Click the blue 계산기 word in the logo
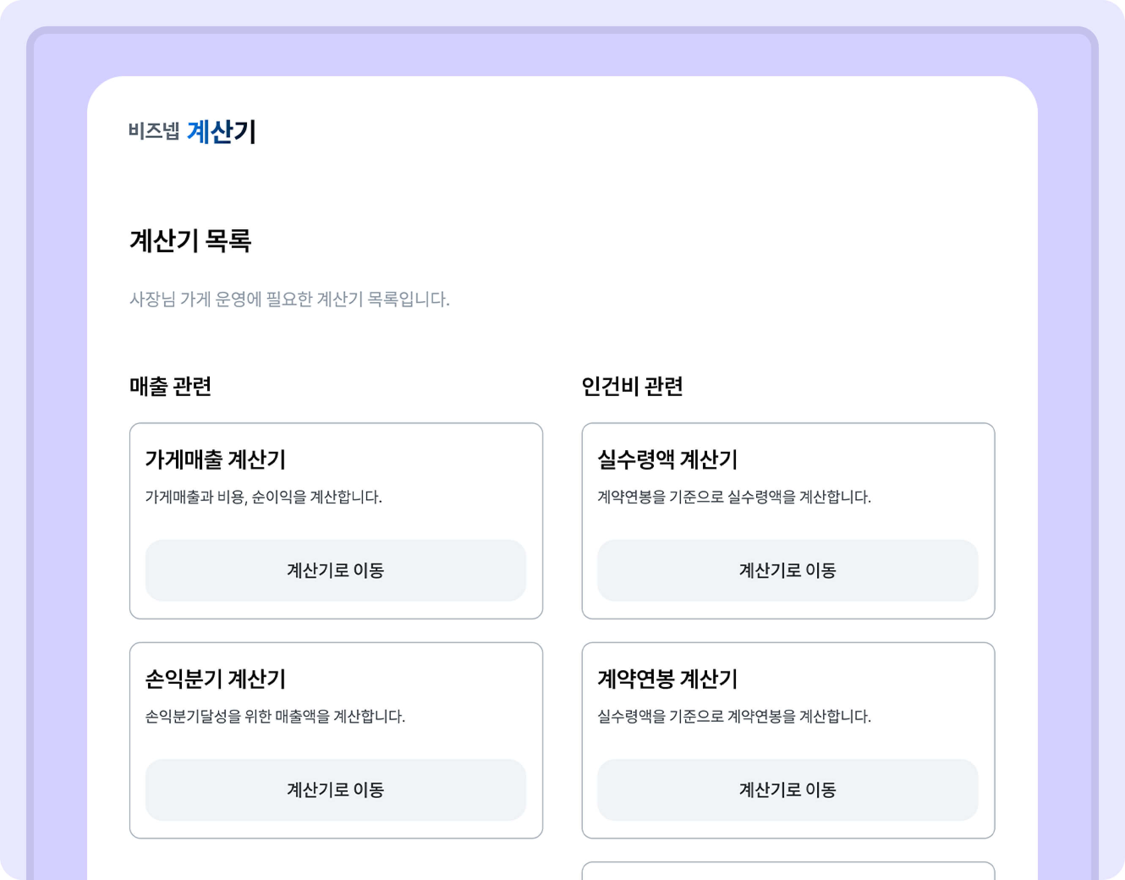 point(221,132)
